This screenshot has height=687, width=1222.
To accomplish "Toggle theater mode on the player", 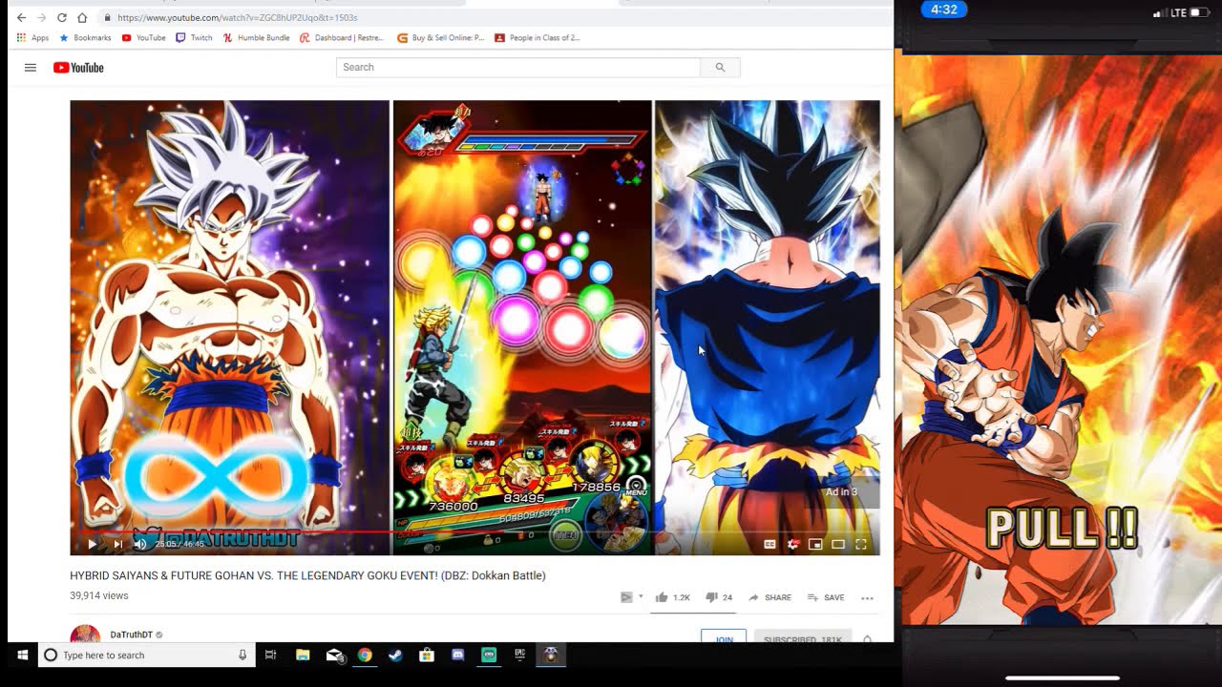I will tap(838, 544).
